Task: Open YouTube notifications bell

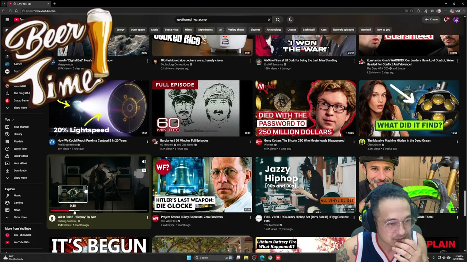Action: 446,20
